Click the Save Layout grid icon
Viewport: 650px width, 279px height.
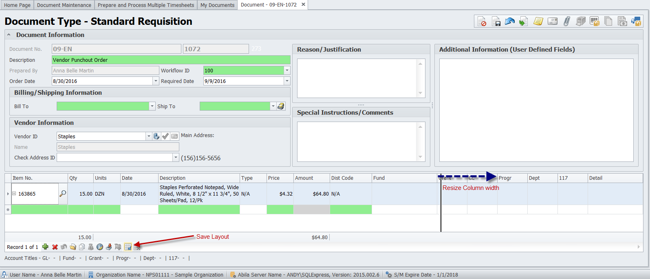pyautogui.click(x=128, y=247)
